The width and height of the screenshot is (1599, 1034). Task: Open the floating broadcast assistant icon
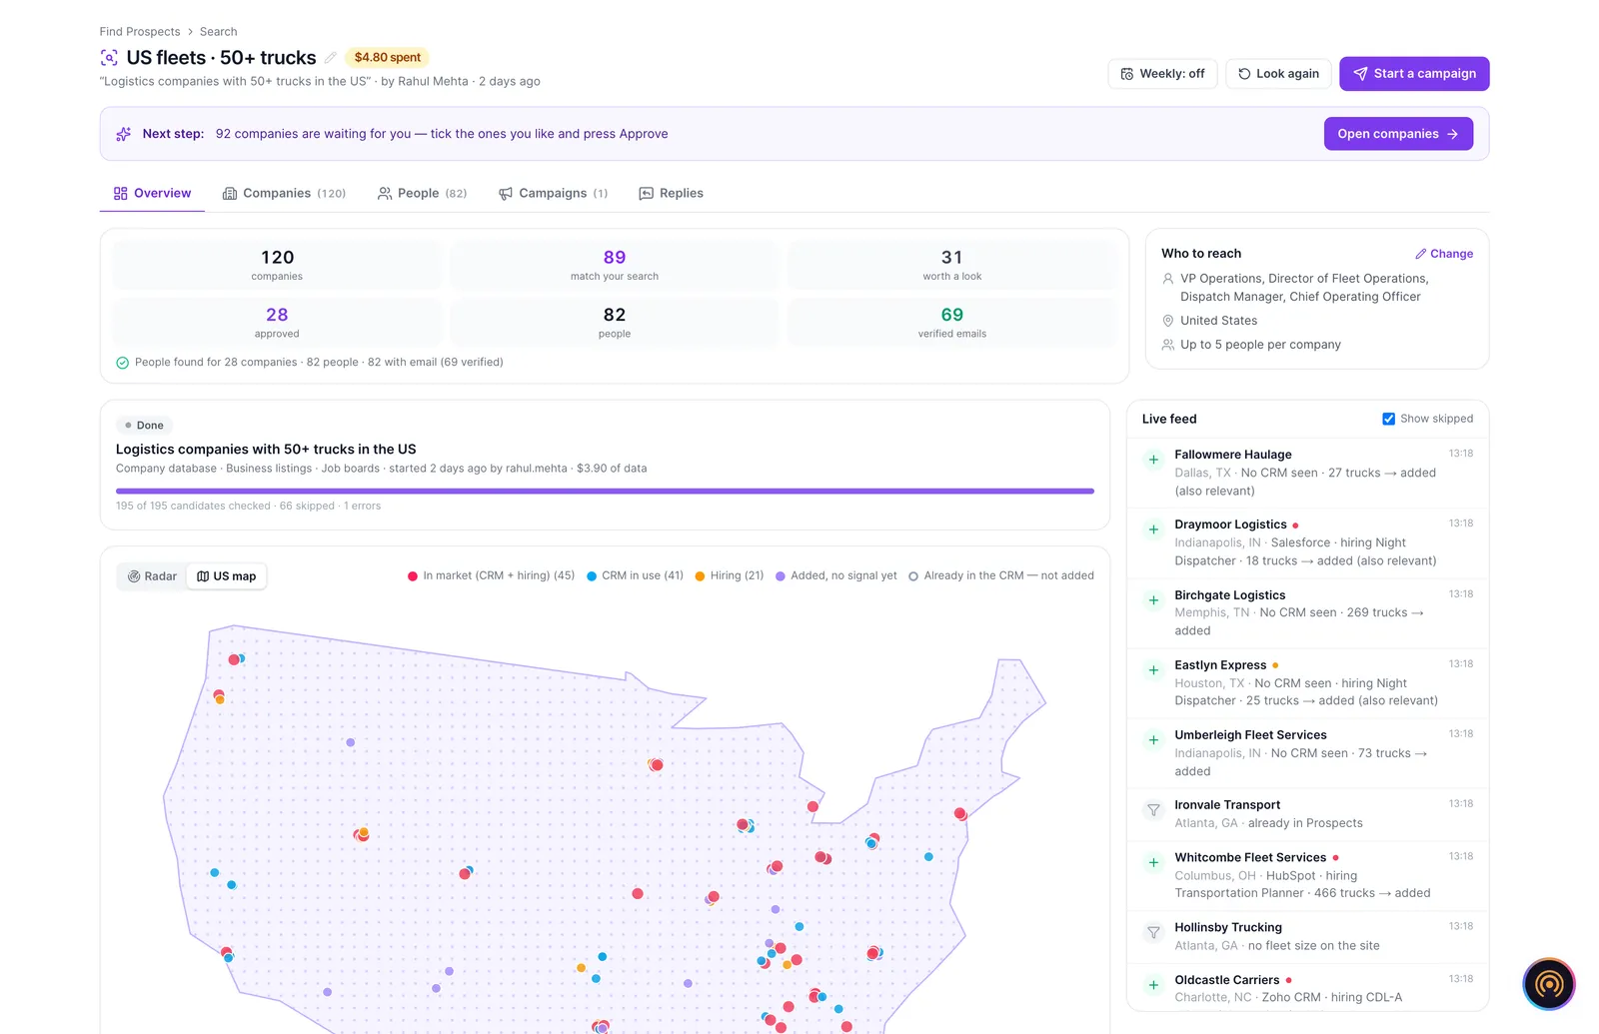[x=1549, y=984]
